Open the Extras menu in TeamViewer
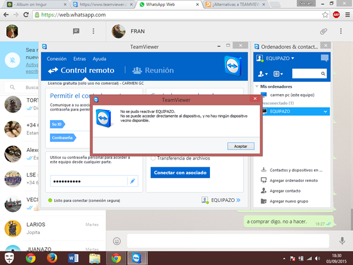Image resolution: width=353 pixels, height=265 pixels. pos(79,59)
